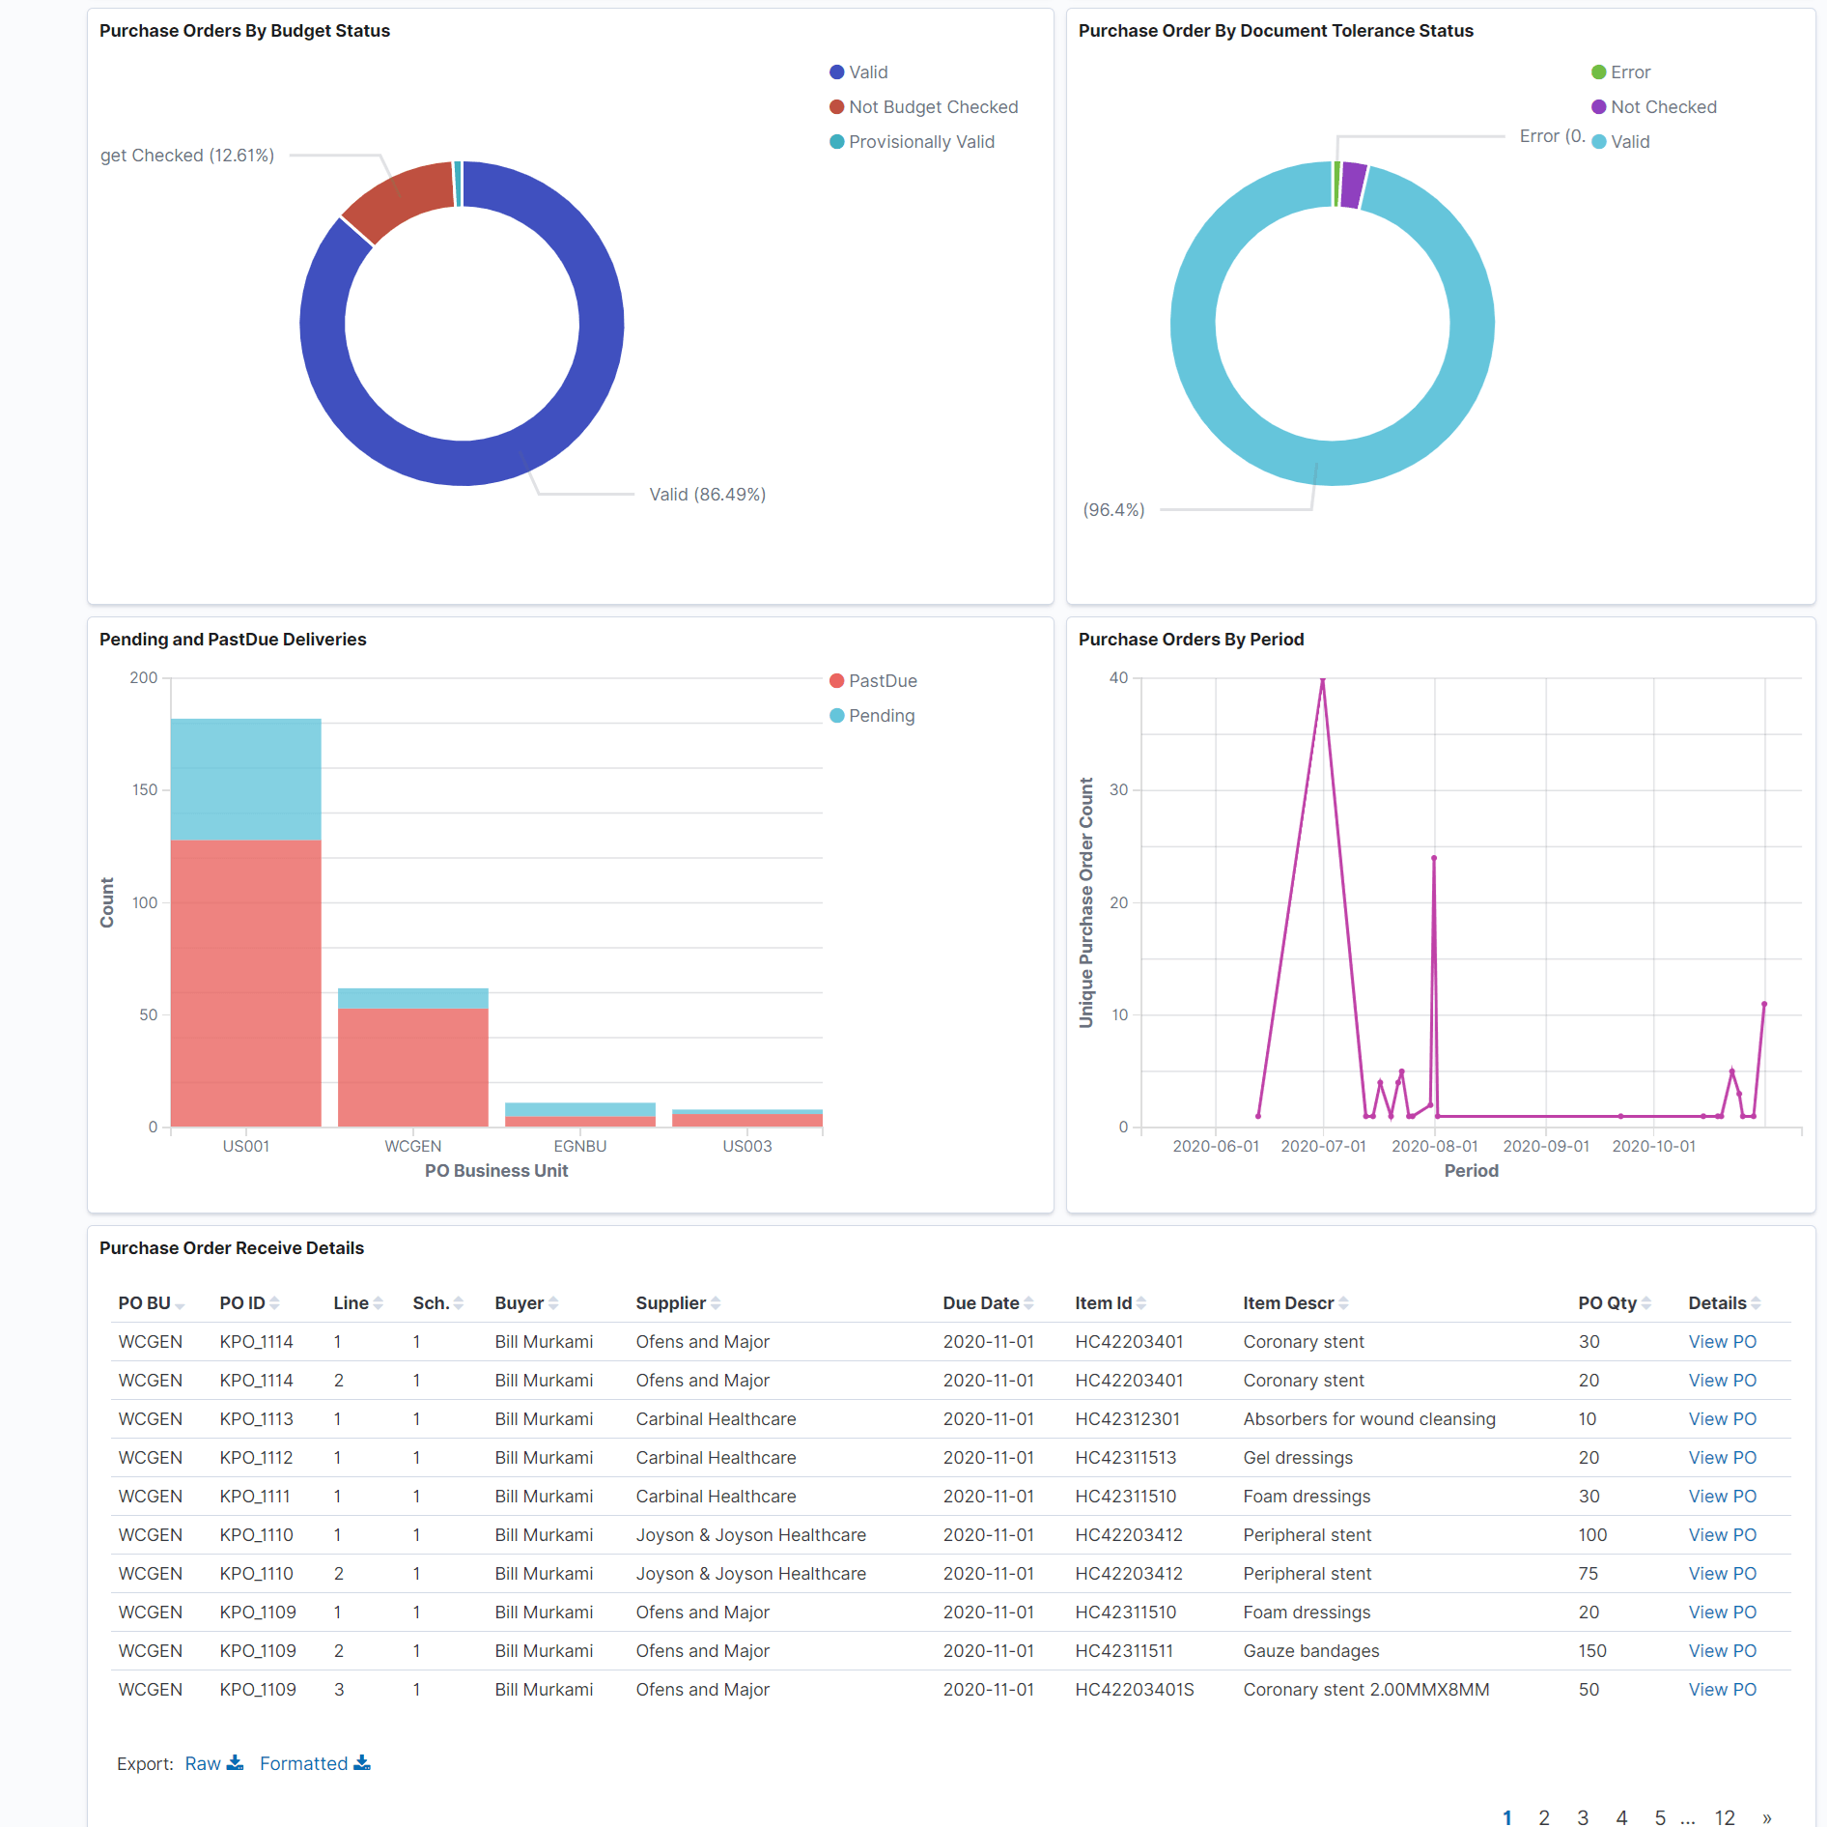Click next page double-arrow
This screenshot has height=1827, width=1827.
[x=1766, y=1817]
